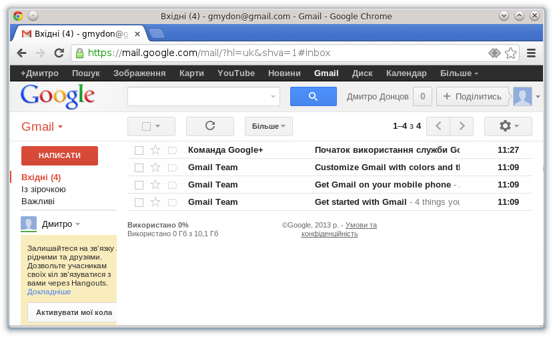555x339 pixels.
Task: Click the Дмитро chat avatar in the sidebar
Action: point(29,224)
